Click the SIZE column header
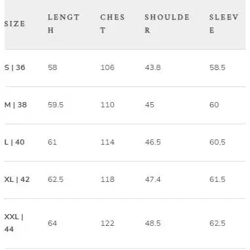 tap(14, 24)
